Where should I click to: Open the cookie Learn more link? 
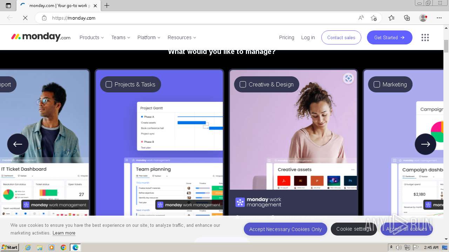tap(64, 233)
